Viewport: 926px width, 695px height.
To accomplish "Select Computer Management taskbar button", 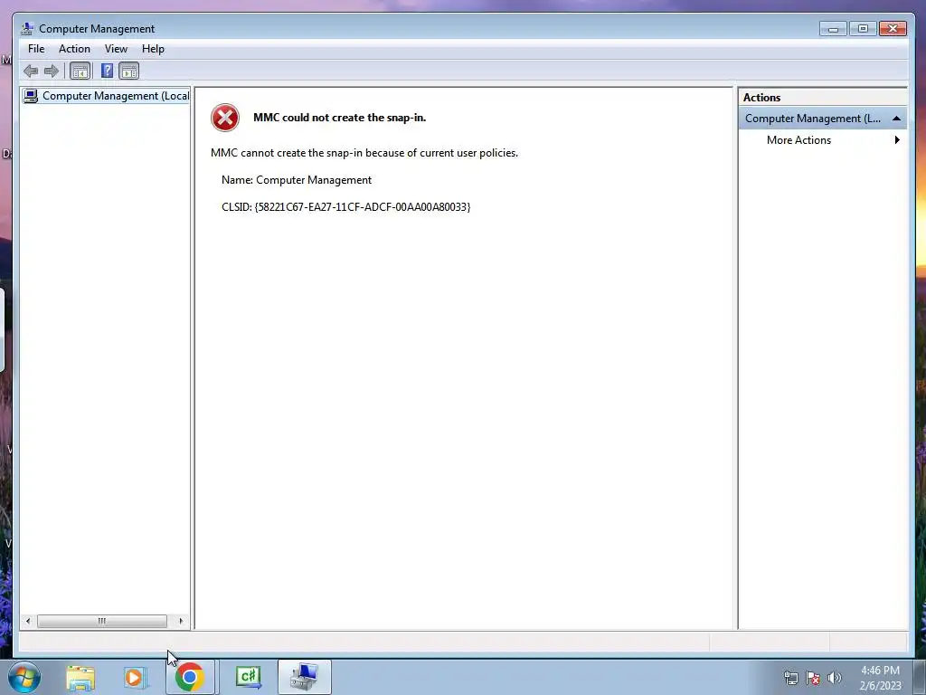I will pos(305,677).
